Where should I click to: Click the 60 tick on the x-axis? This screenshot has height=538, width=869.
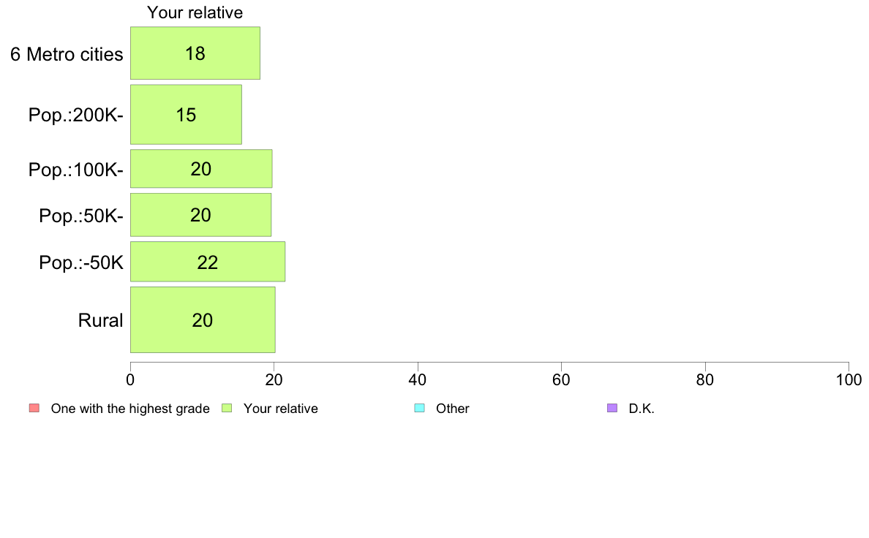[562, 379]
